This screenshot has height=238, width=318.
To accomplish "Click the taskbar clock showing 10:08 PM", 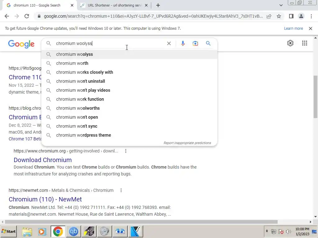I will click(x=302, y=231).
